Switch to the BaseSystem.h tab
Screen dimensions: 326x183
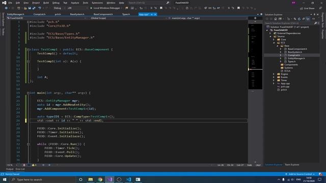(77, 14)
